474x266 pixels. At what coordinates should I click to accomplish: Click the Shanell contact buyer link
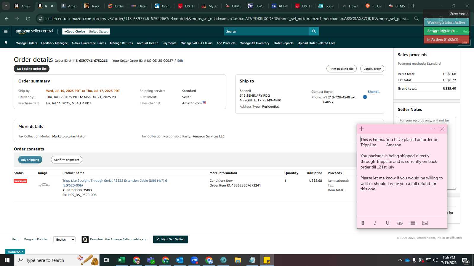pyautogui.click(x=374, y=92)
